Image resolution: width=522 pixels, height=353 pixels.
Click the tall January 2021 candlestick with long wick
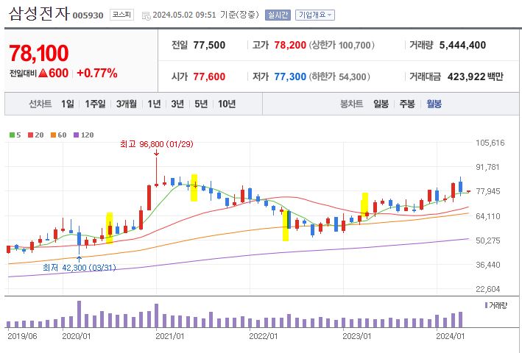tap(156, 172)
